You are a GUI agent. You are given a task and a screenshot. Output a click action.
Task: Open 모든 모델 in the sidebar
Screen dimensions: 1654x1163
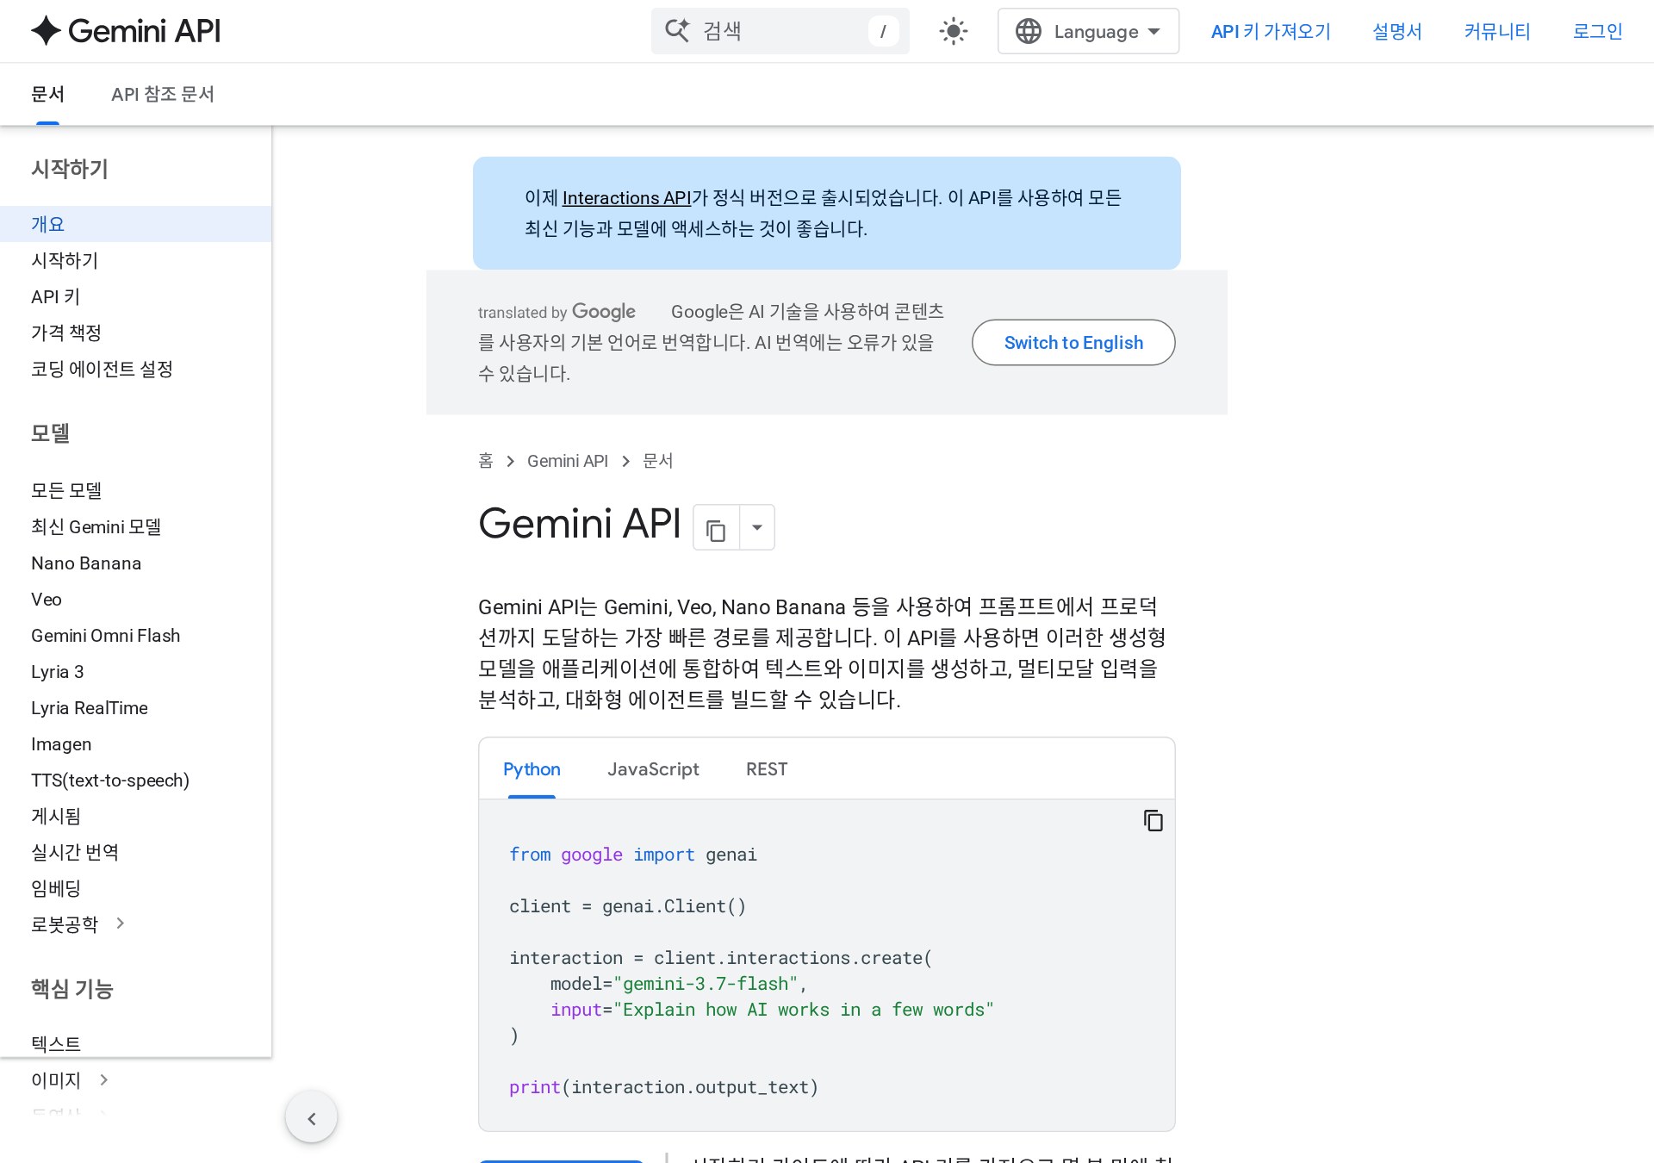pos(66,490)
